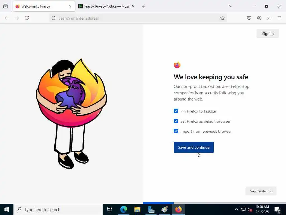Bookmark this page with the star icon
The image size is (286, 215).
[x=222, y=18]
